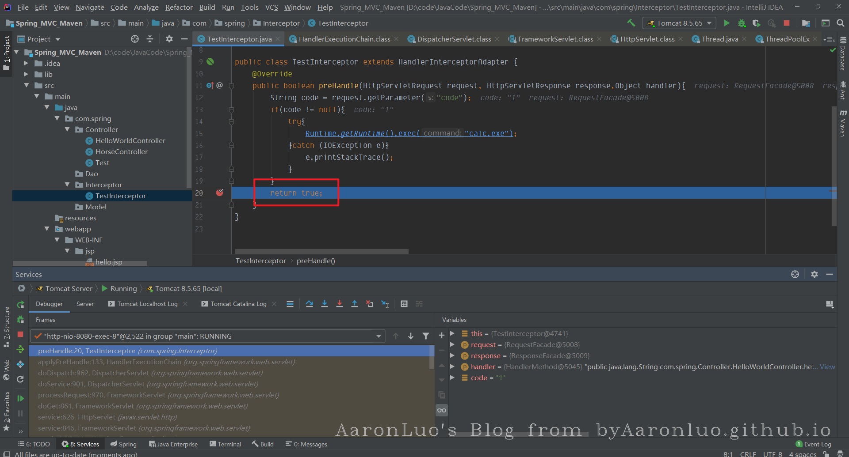Click the red Stop icon in Services sidebar

(20, 334)
